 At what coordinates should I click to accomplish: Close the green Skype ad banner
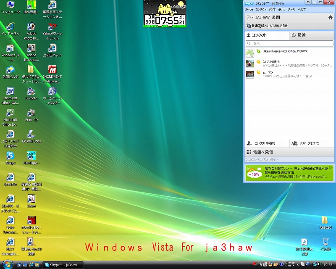[x=331, y=168]
